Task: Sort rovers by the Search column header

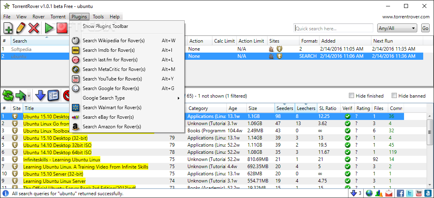Action: click(40, 41)
